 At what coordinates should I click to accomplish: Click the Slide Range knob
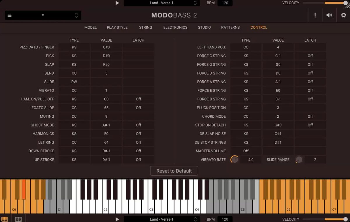pyautogui.click(x=299, y=160)
